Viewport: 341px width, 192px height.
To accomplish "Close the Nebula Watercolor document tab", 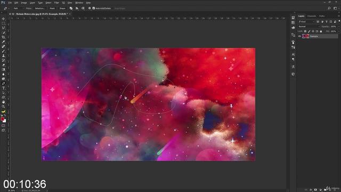I will tap(70, 14).
